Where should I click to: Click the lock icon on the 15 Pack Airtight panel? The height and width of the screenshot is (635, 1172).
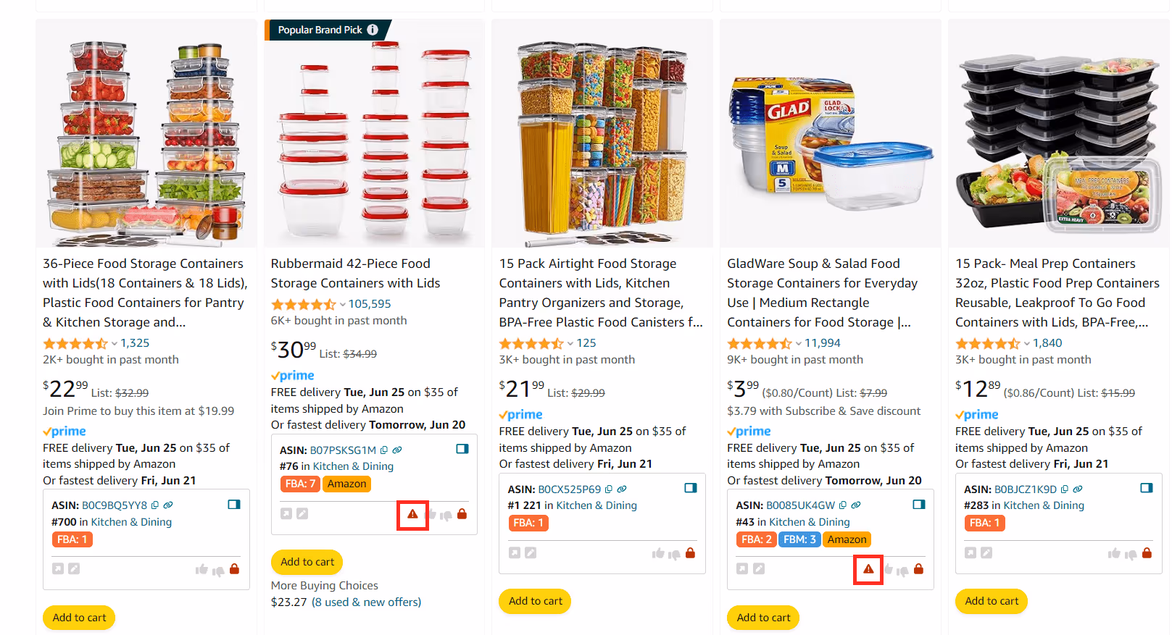click(x=690, y=552)
